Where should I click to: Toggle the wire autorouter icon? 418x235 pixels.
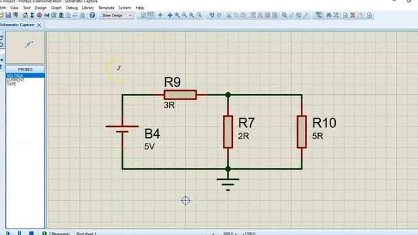[319, 15]
